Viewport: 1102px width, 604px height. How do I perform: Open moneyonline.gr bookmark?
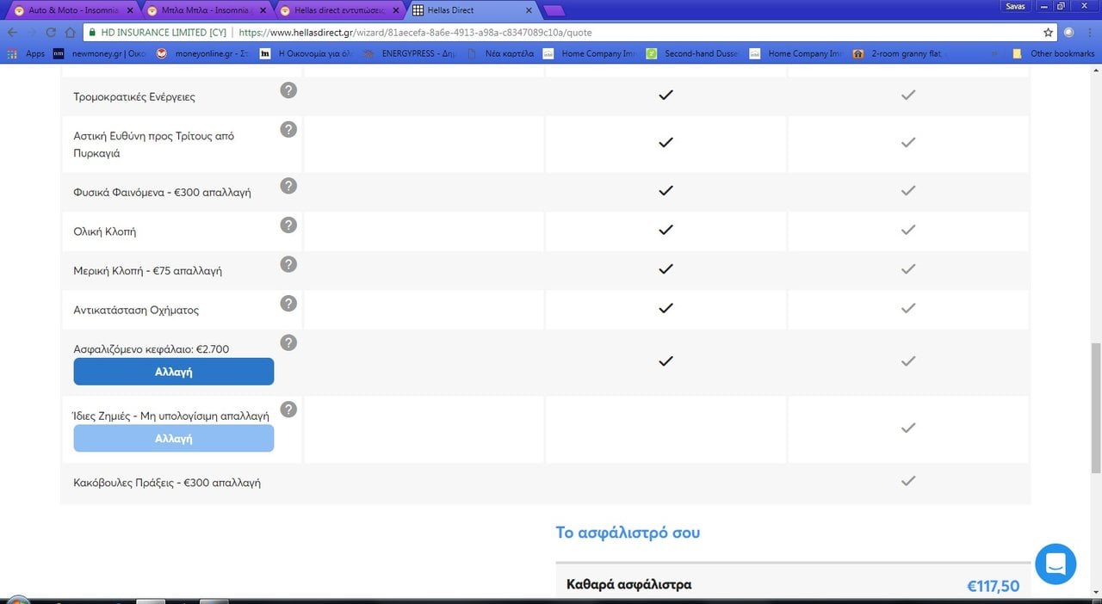(x=202, y=53)
